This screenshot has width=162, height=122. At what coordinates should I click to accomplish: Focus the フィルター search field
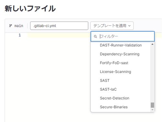click(x=122, y=36)
